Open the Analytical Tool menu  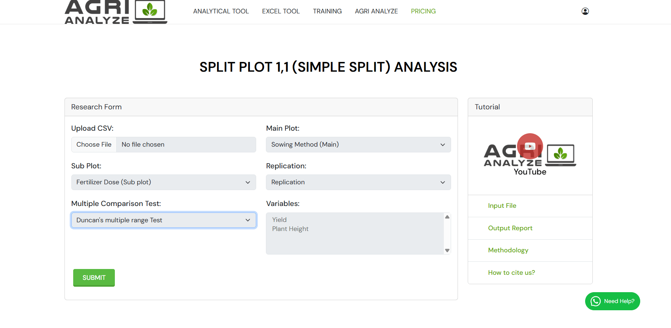pyautogui.click(x=221, y=11)
